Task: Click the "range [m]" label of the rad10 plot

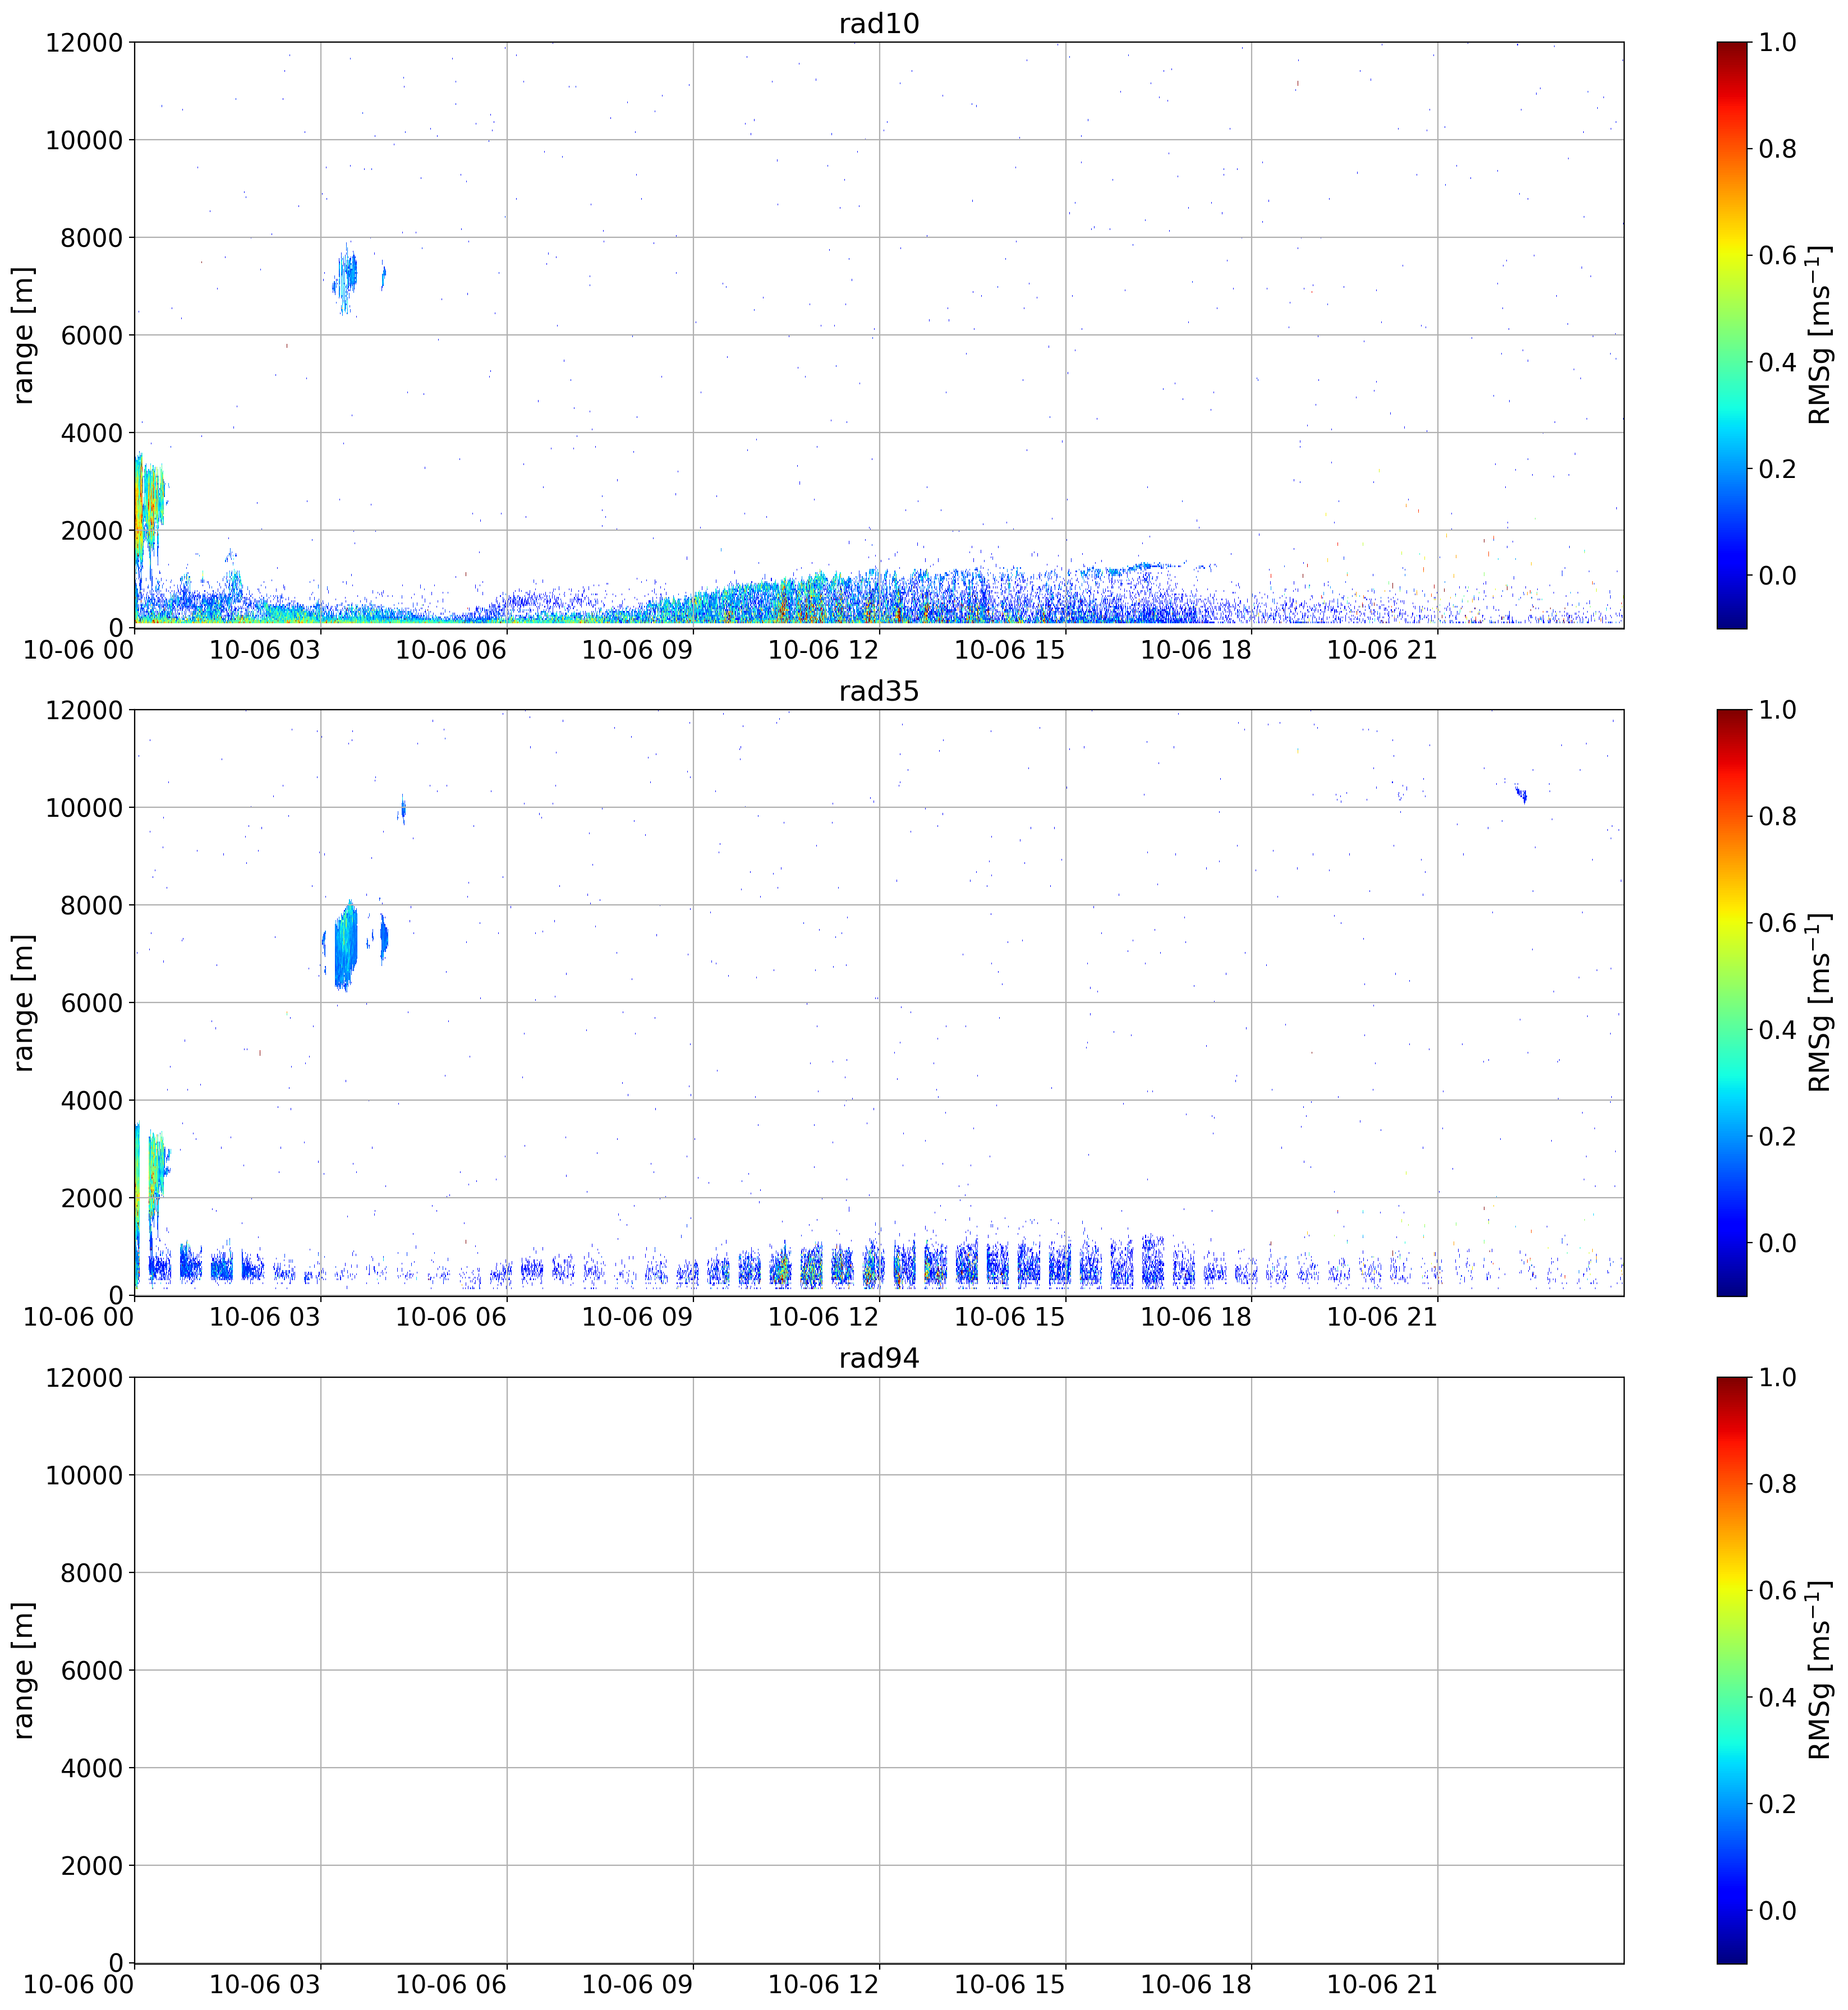Action: point(23,335)
